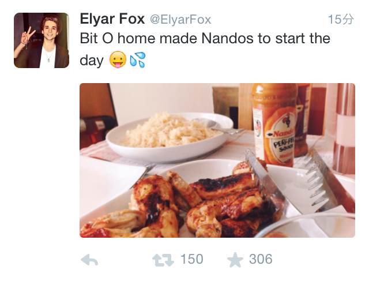Screen dimensions: 369x281
Task: Expand the attached food photo
Action: click(217, 160)
